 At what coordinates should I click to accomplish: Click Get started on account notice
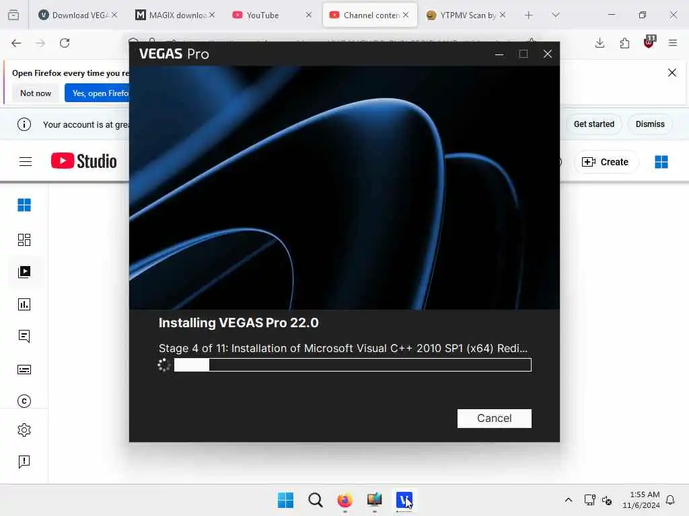pos(593,124)
